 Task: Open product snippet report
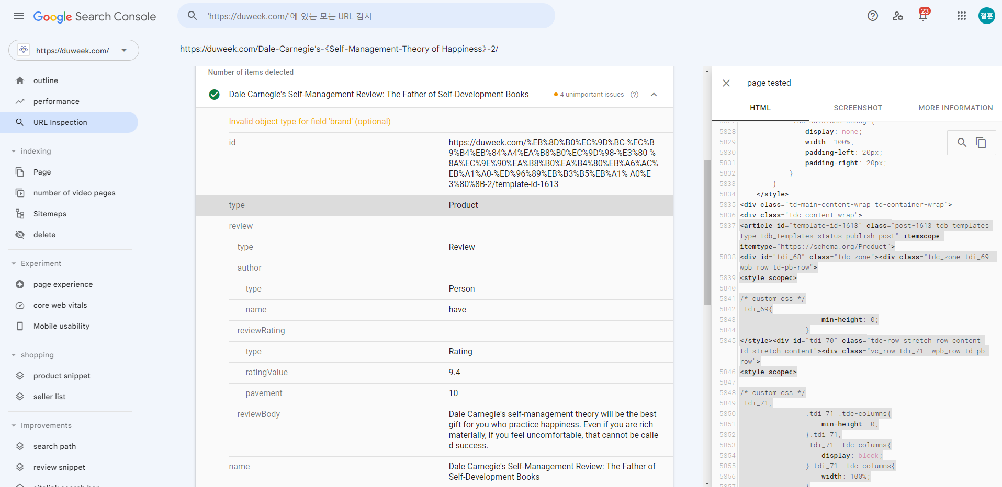[69, 376]
